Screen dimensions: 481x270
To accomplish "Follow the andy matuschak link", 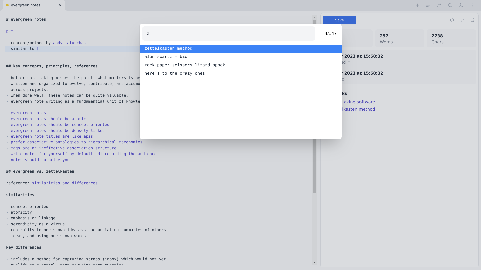I will coord(69,43).
